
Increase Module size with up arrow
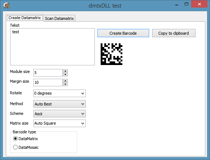[x=65, y=71]
